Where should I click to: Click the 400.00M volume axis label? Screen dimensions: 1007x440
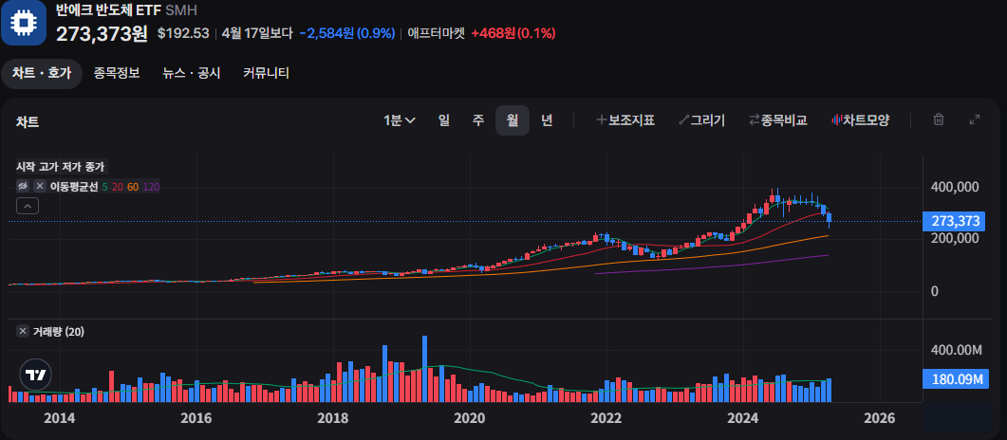point(957,350)
